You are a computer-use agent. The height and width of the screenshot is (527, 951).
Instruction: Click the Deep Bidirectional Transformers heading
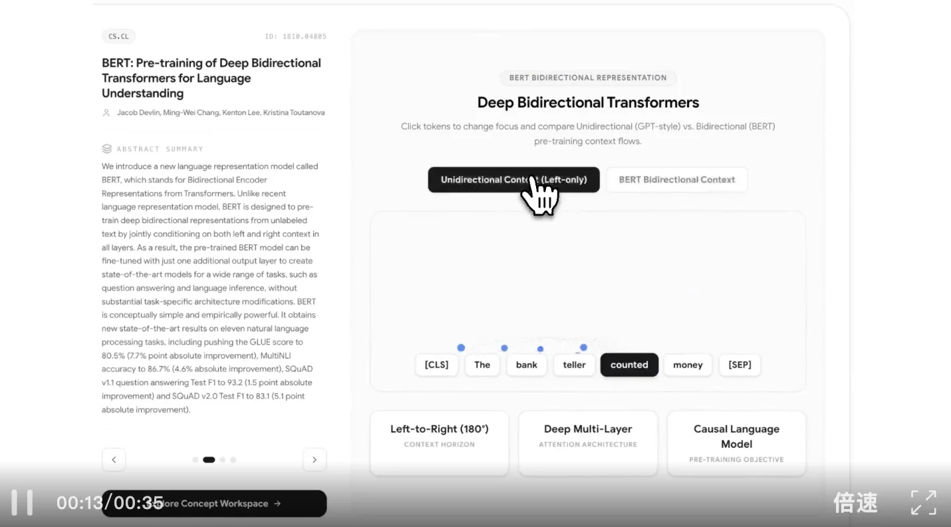point(588,102)
